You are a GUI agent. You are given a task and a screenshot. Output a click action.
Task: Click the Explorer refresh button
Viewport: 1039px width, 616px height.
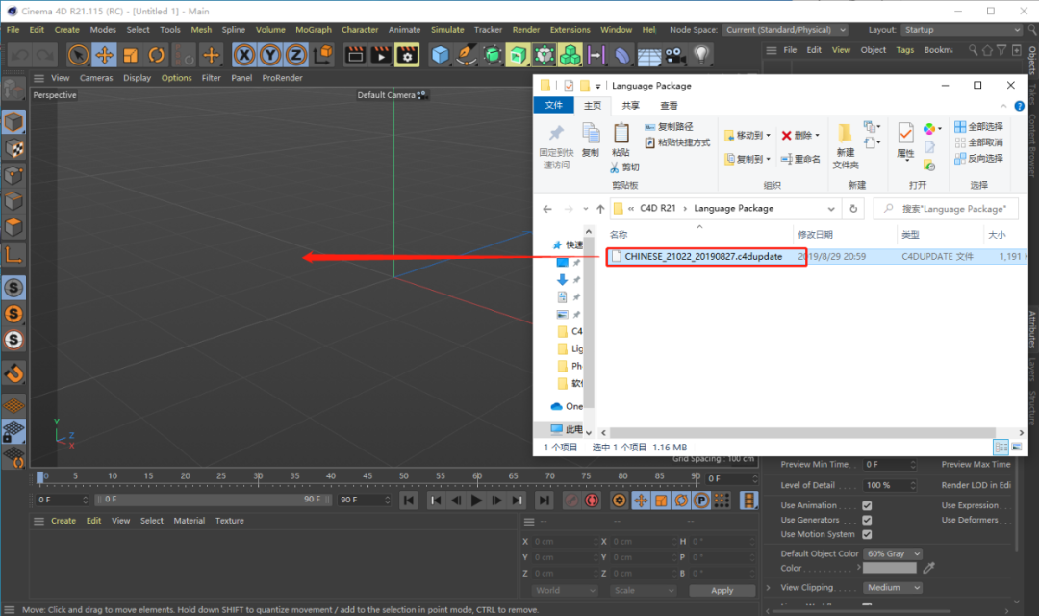coord(853,209)
